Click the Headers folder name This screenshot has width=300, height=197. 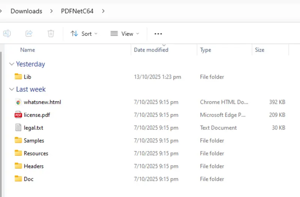tap(34, 166)
